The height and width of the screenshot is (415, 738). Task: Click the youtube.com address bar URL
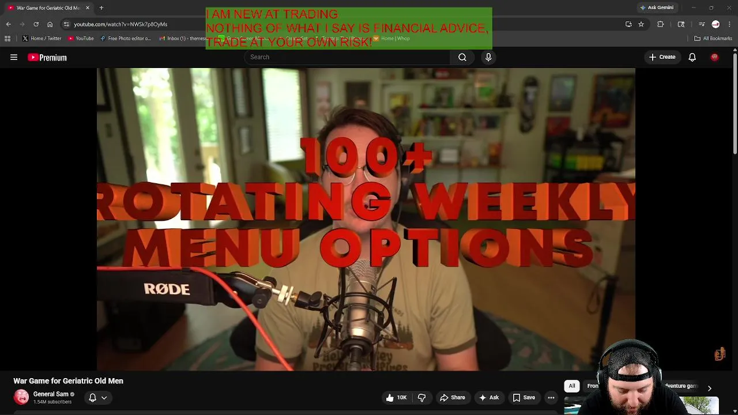tap(121, 24)
